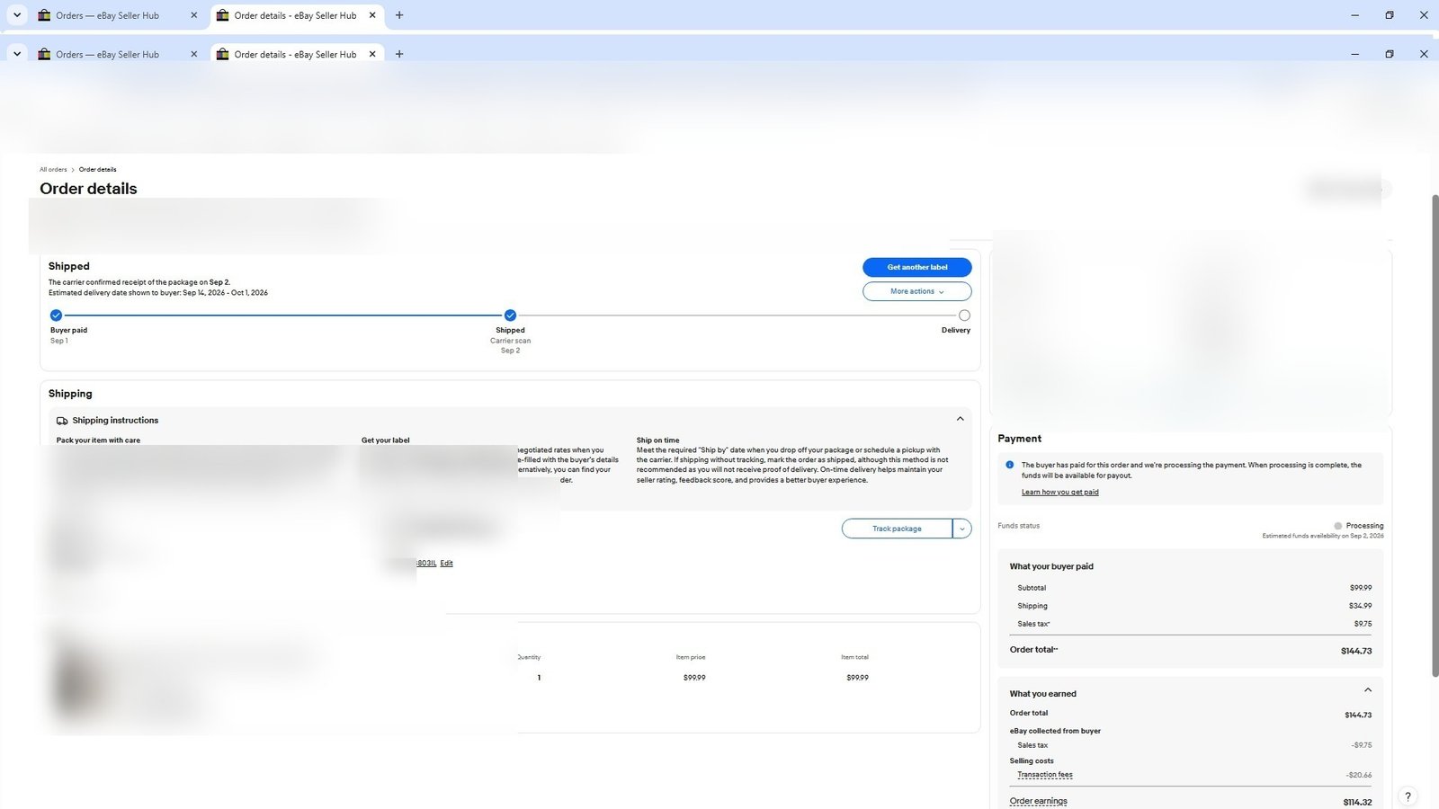Click Shipping amount $34.99
This screenshot has width=1439, height=809.
[x=1360, y=606]
